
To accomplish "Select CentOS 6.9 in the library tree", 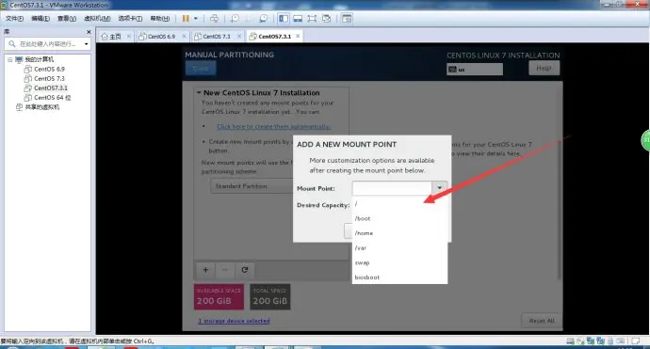I will [49, 69].
